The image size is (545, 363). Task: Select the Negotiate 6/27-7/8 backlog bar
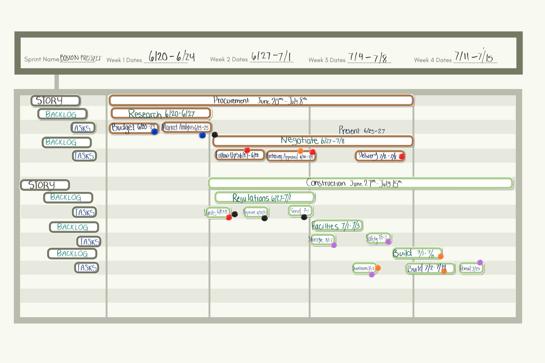313,141
